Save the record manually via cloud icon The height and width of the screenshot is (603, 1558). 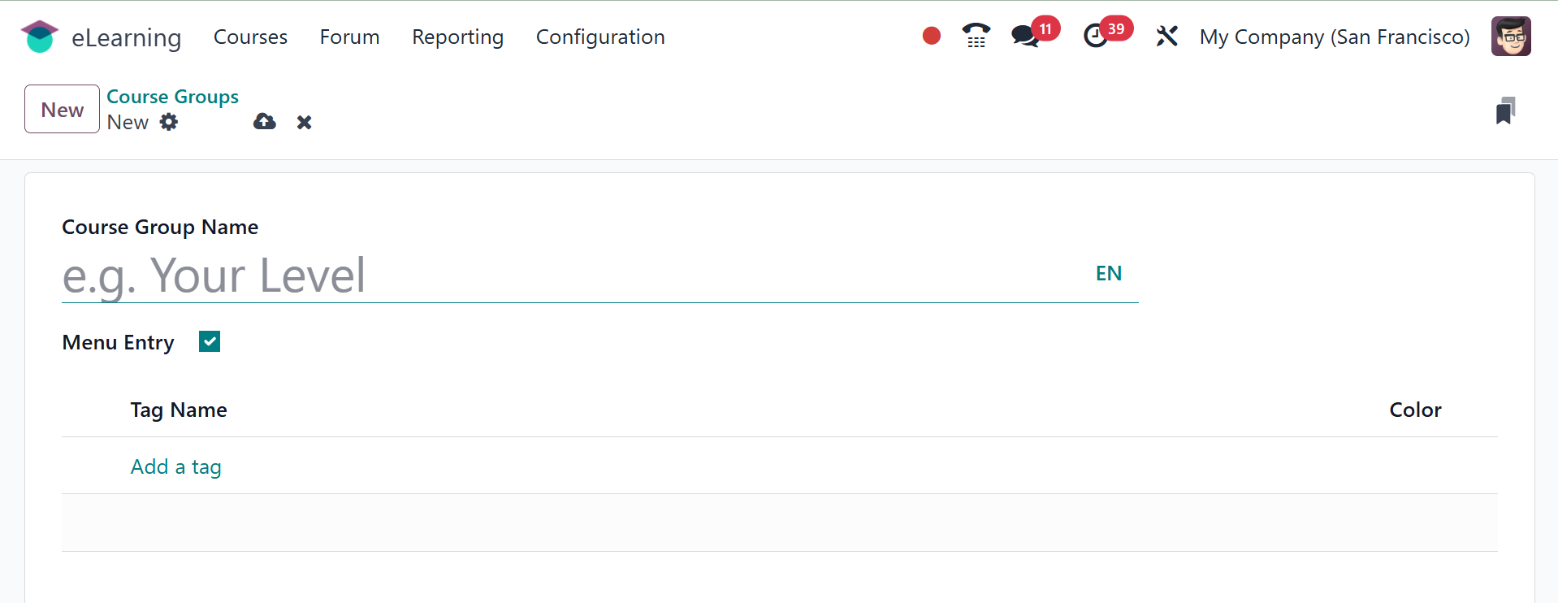(265, 122)
